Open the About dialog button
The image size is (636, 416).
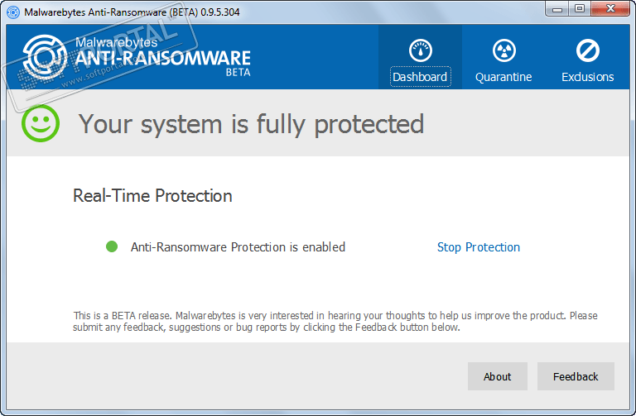pos(497,376)
